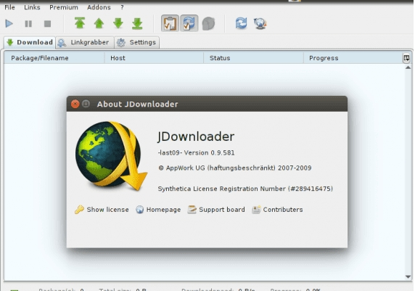415x291 pixels.
Task: Open the column chooser button beside Progress
Action: tap(406, 58)
